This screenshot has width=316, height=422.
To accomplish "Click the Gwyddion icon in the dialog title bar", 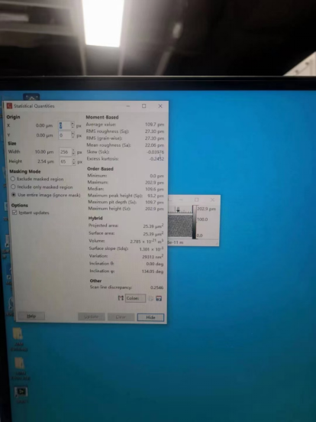I will pos(9,105).
